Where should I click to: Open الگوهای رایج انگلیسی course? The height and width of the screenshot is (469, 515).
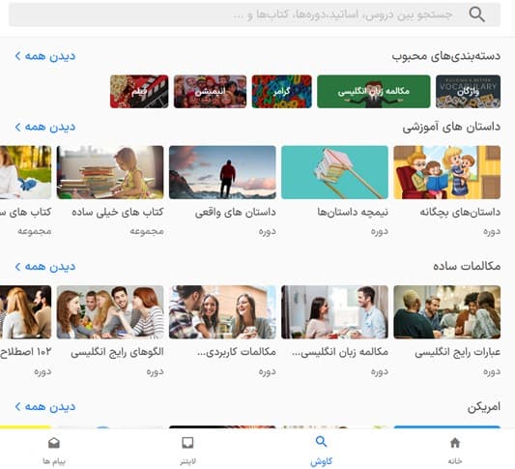click(110, 312)
